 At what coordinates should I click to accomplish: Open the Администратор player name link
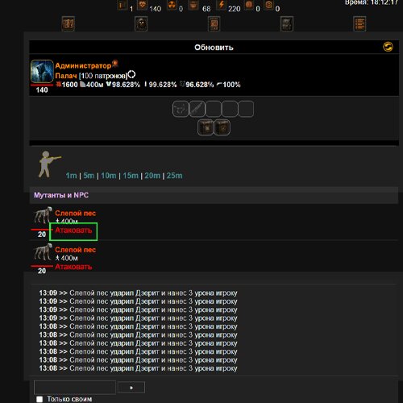(83, 65)
